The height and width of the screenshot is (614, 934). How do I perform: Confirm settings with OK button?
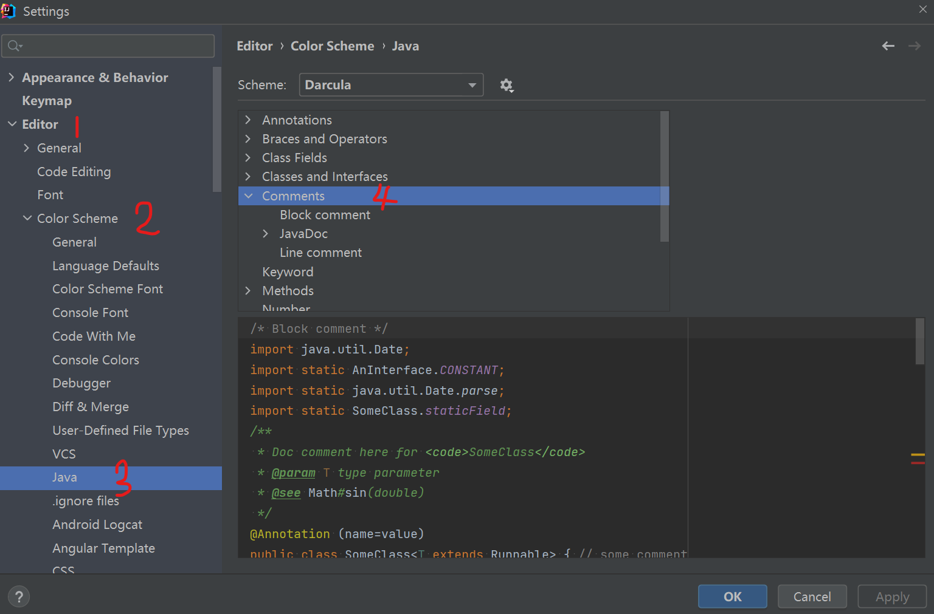pyautogui.click(x=733, y=596)
